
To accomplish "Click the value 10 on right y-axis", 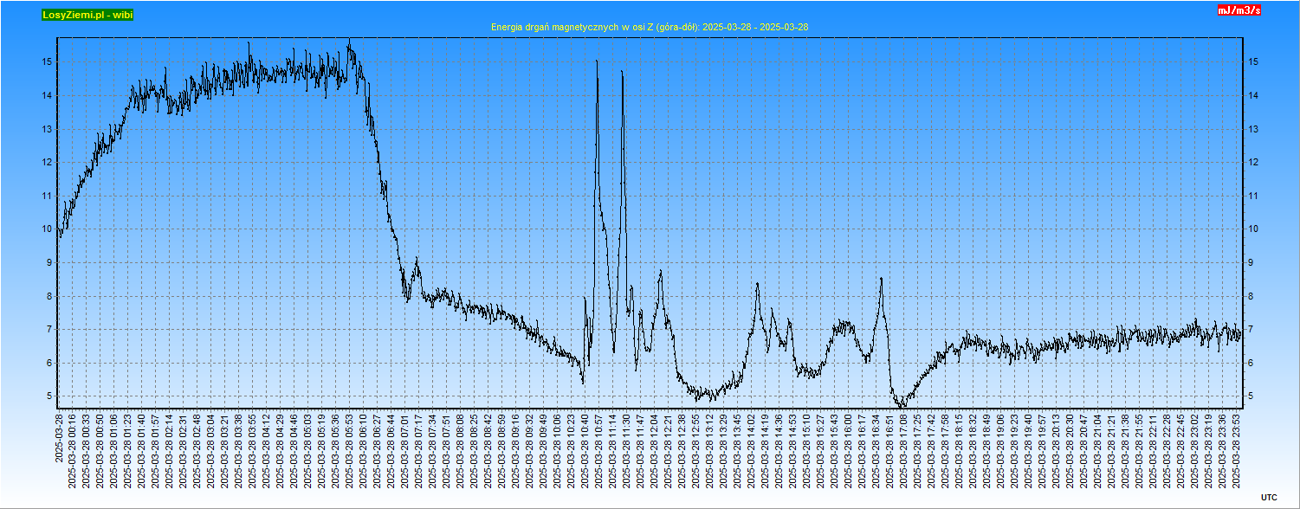I will coord(1252,229).
